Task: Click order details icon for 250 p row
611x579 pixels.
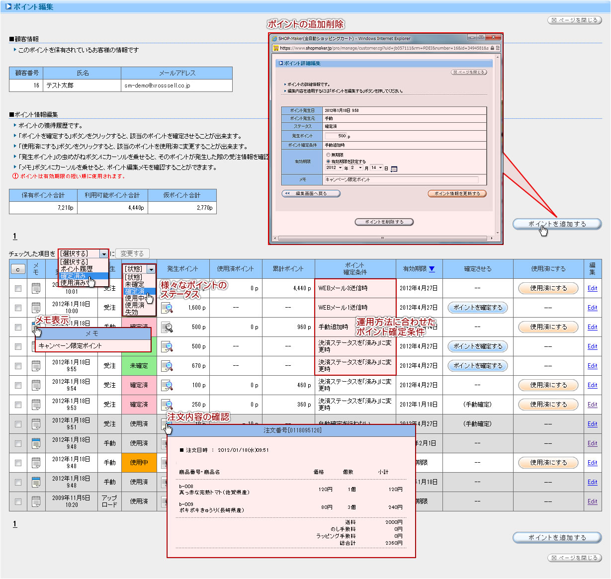Action: click(x=167, y=405)
